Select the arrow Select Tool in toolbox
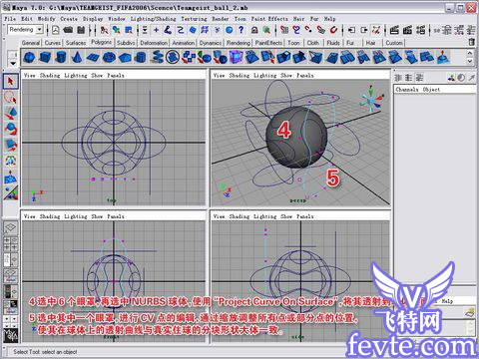 (x=11, y=82)
